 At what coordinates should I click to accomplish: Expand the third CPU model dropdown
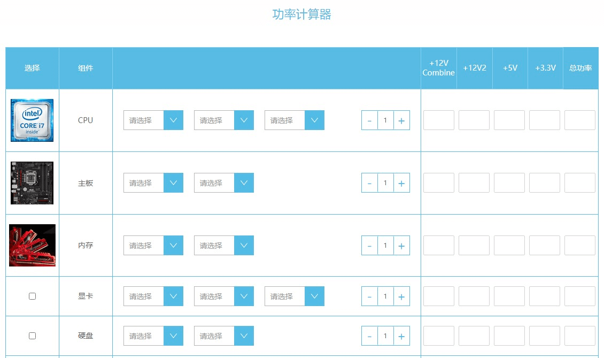(295, 120)
